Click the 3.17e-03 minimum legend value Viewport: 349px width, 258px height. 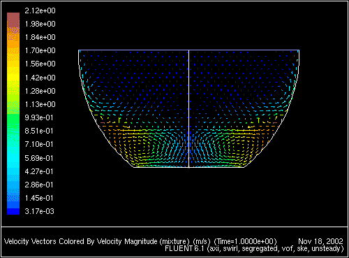pyautogui.click(x=39, y=211)
